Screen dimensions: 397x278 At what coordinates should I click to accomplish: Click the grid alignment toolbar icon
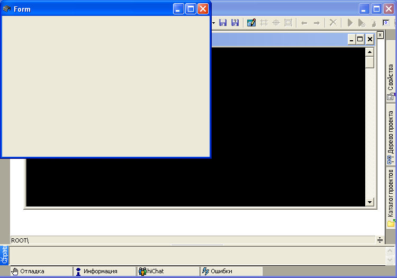coord(264,23)
